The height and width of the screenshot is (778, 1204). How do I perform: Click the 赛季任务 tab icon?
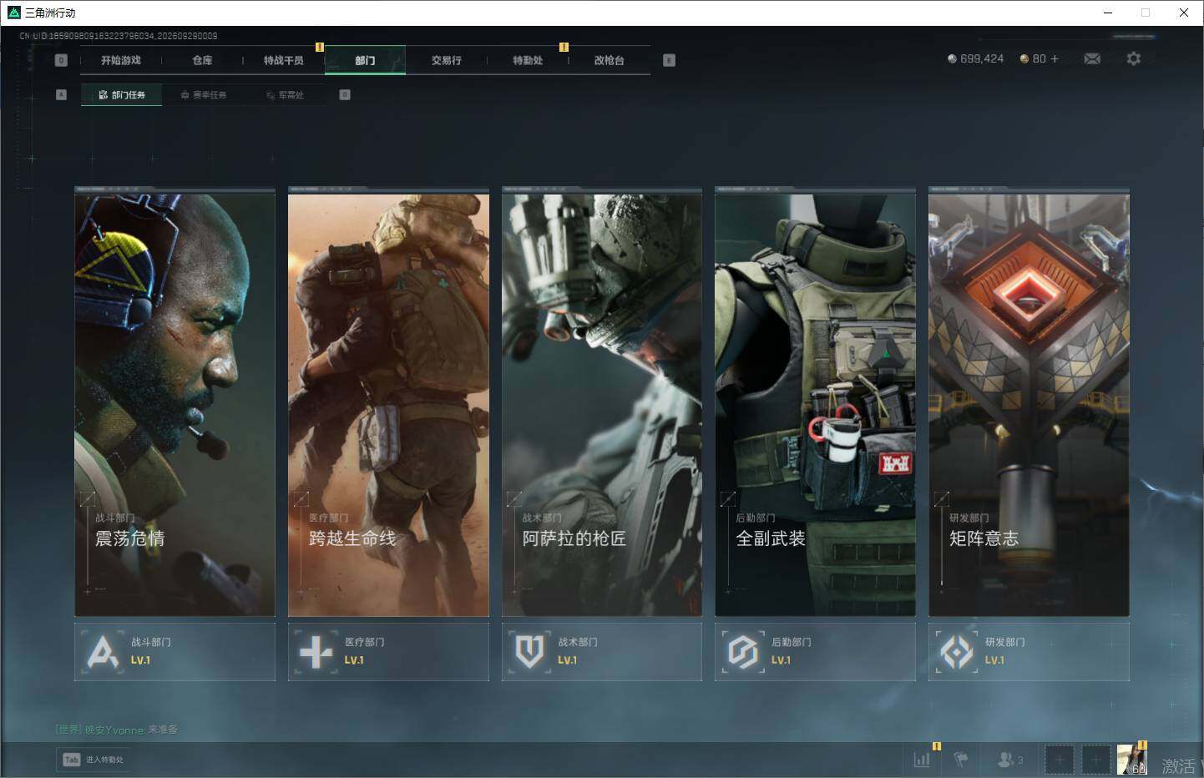click(185, 95)
